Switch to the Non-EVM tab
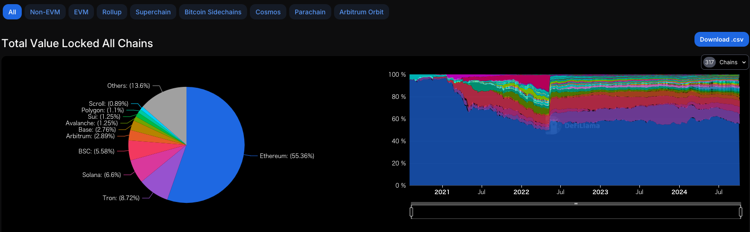This screenshot has width=750, height=232. 45,12
